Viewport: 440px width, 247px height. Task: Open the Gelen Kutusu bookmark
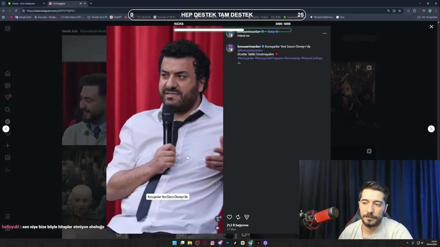(x=72, y=17)
